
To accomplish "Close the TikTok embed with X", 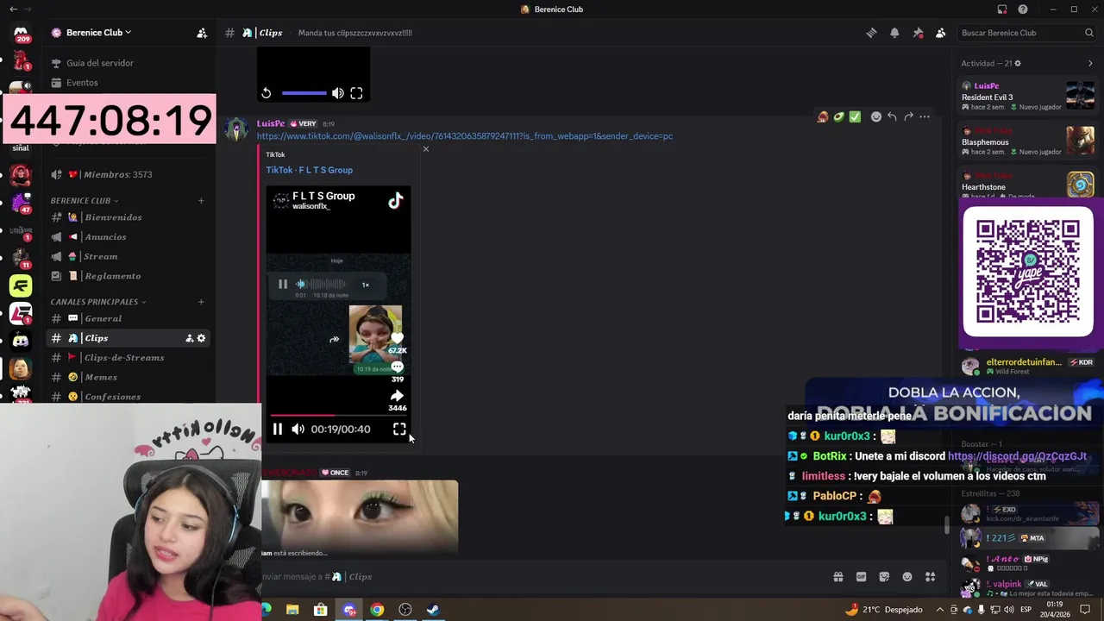I will click(425, 149).
